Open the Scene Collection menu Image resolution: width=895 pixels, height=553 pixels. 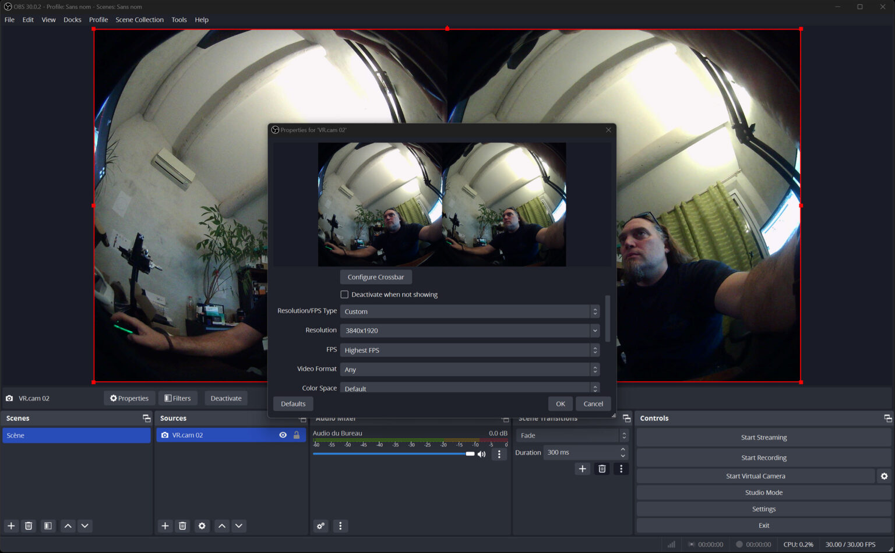click(x=139, y=19)
